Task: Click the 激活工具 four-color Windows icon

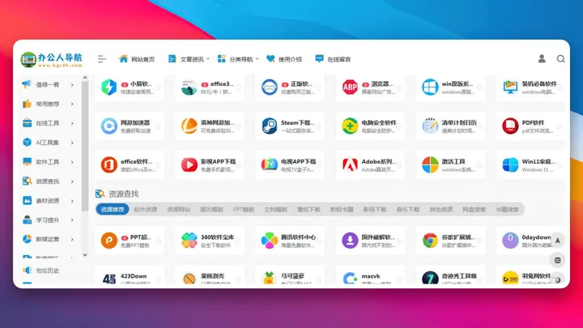Action: tap(430, 164)
